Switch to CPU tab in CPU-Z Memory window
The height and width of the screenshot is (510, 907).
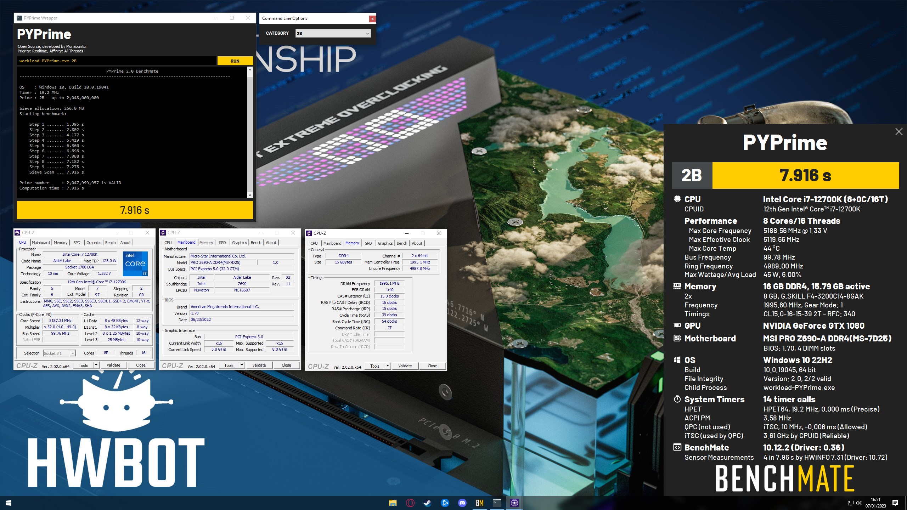point(314,243)
